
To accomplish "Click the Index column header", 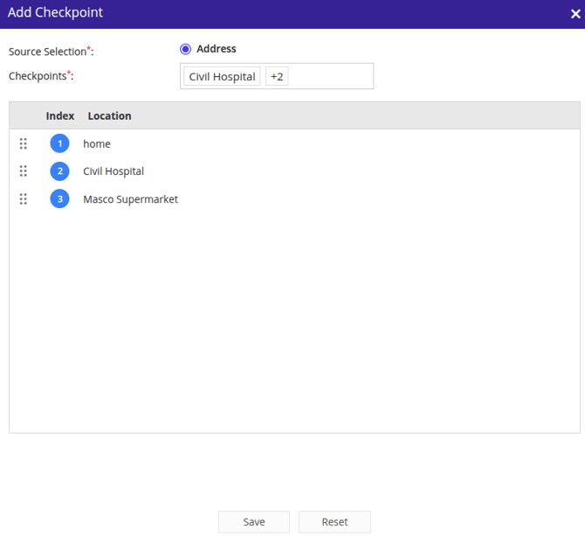I will pyautogui.click(x=60, y=115).
